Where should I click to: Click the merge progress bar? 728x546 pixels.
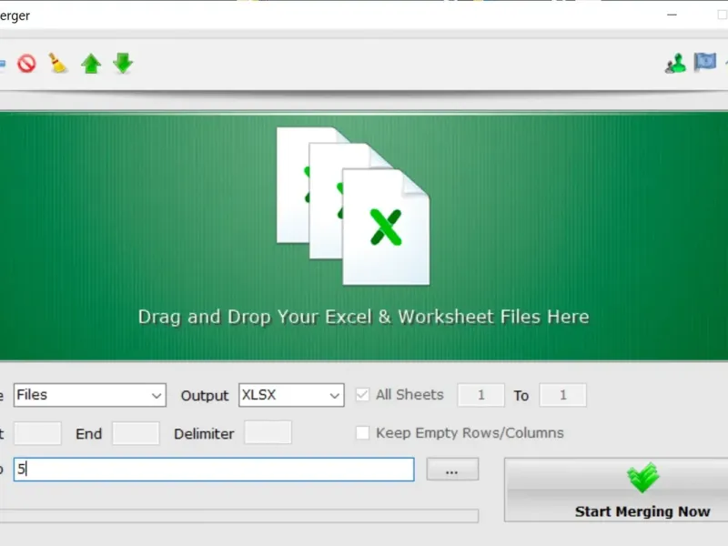tap(239, 516)
